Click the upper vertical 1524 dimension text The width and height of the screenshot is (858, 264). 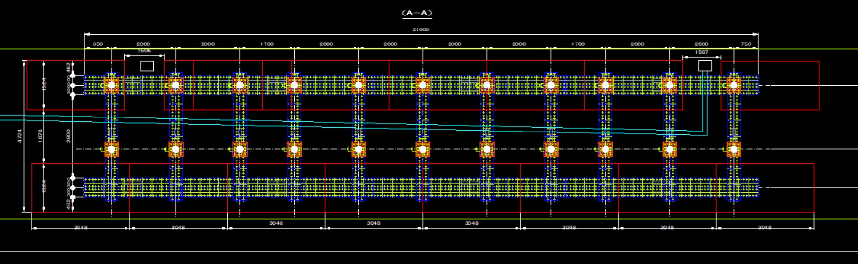click(x=44, y=85)
